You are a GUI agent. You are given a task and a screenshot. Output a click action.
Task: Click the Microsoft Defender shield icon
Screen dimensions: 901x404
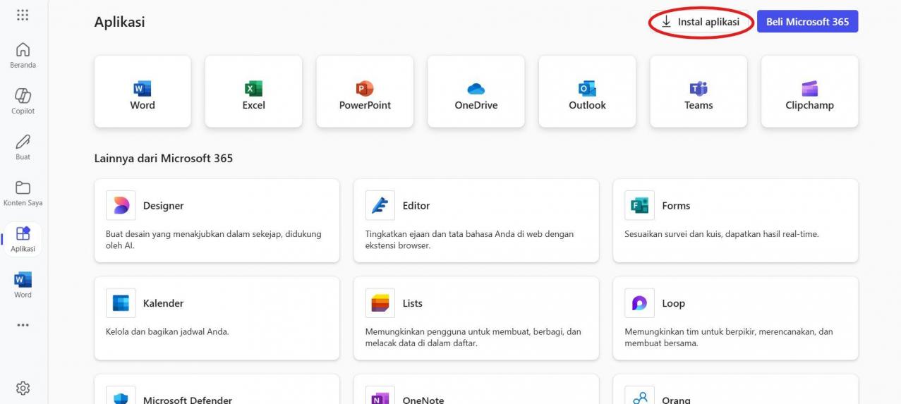(121, 395)
